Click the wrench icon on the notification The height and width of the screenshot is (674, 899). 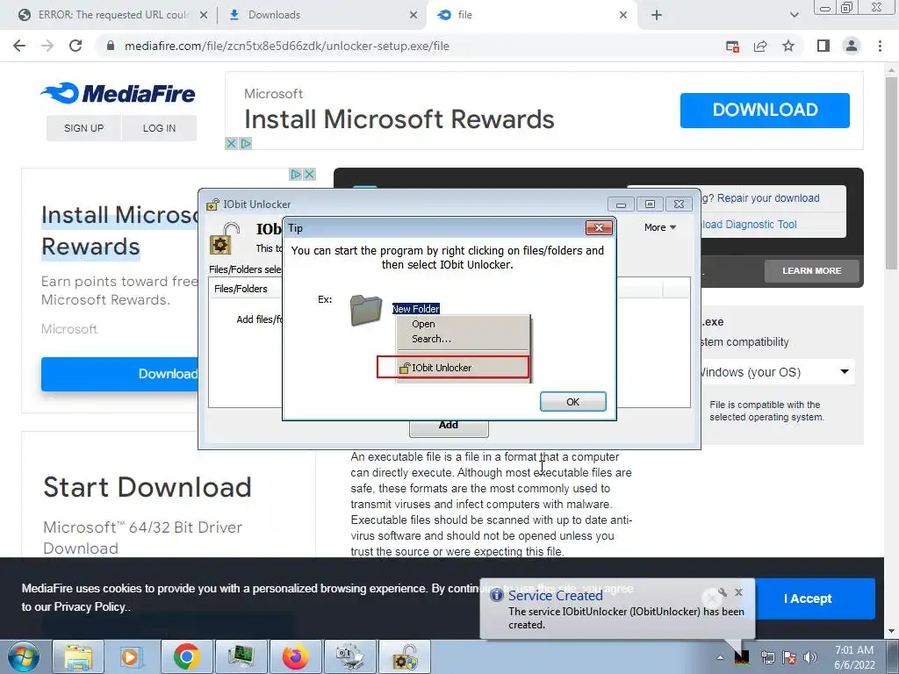tap(723, 592)
